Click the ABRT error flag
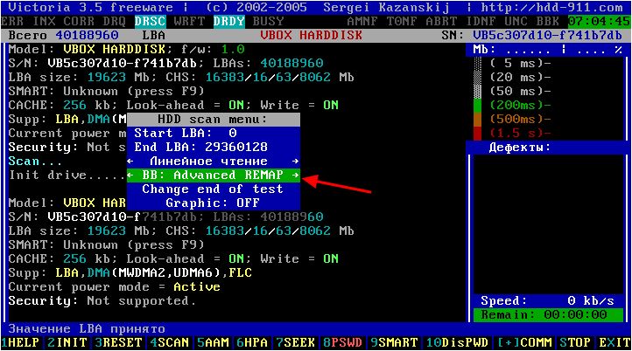This screenshot has width=632, height=351. 441,21
